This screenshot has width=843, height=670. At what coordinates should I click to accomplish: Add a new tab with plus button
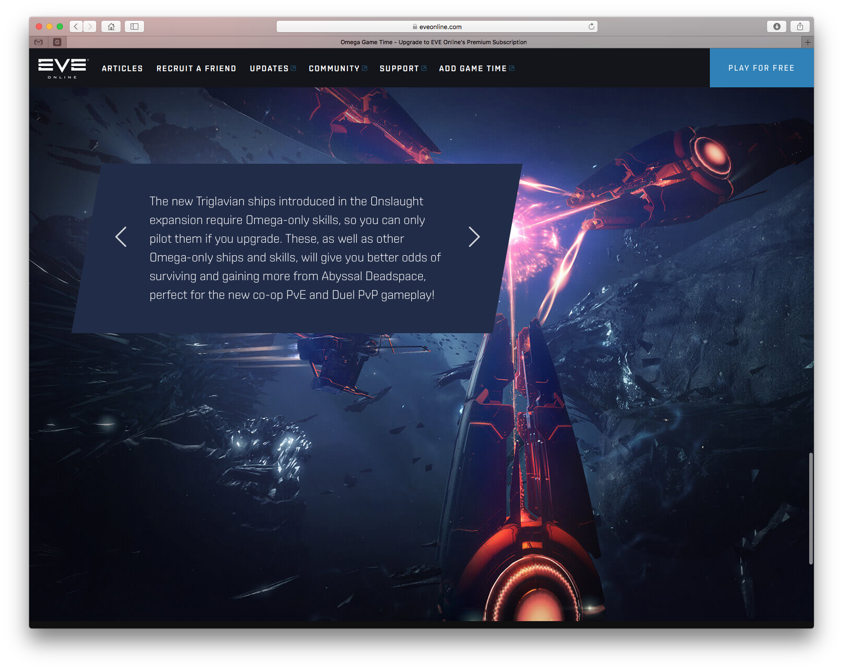(x=807, y=42)
